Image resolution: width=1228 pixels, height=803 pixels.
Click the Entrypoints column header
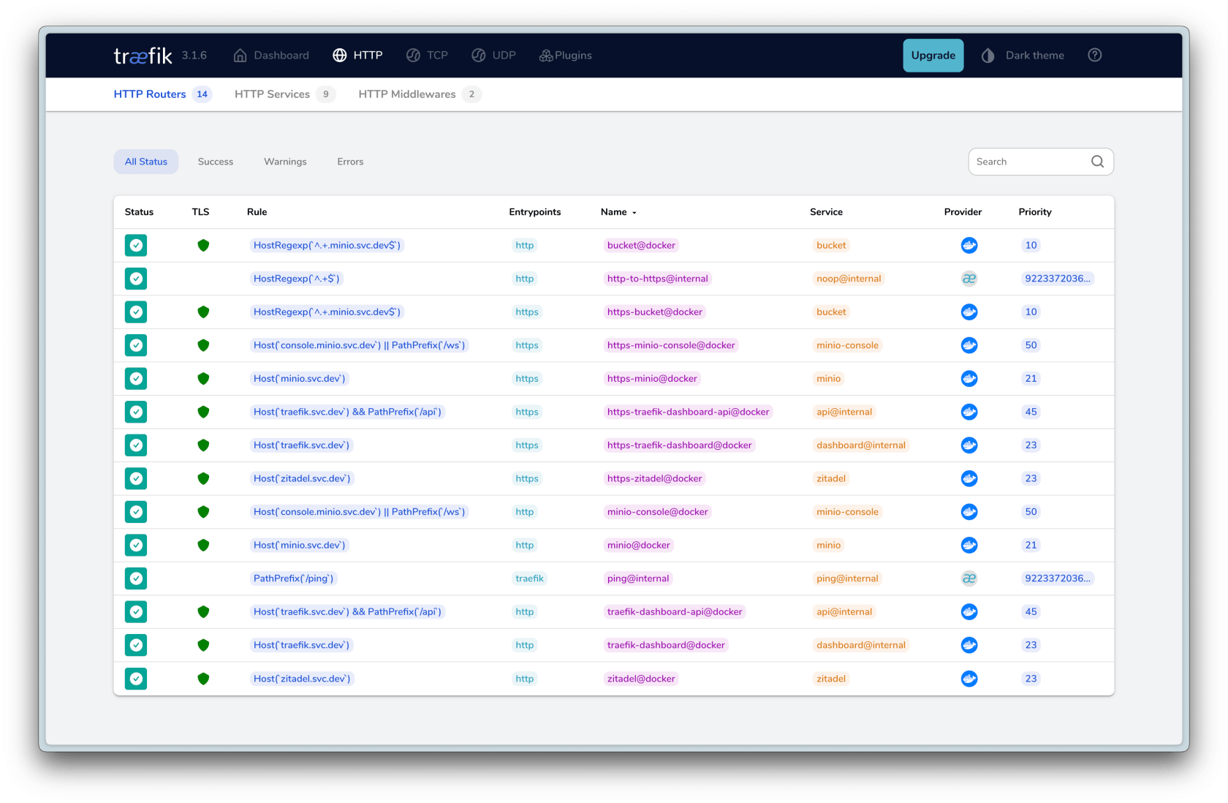pyautogui.click(x=535, y=212)
